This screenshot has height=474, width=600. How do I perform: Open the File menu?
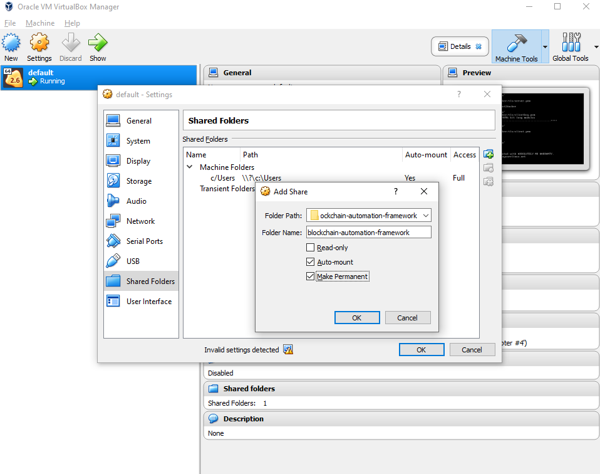(x=10, y=23)
